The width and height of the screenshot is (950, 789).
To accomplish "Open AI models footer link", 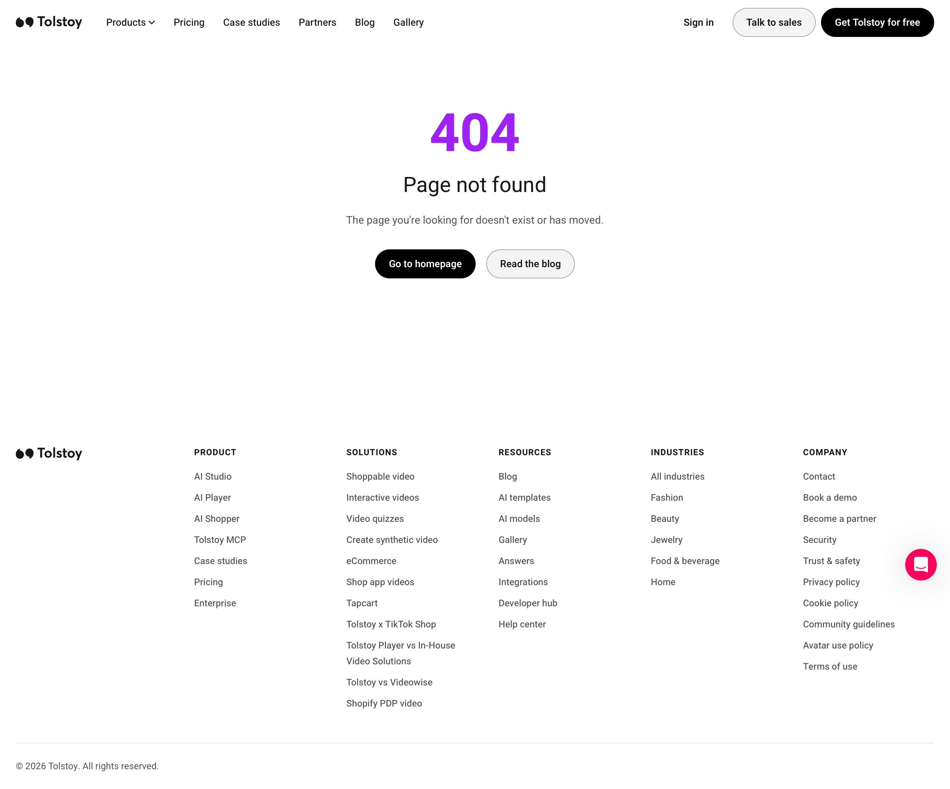I will pos(519,519).
